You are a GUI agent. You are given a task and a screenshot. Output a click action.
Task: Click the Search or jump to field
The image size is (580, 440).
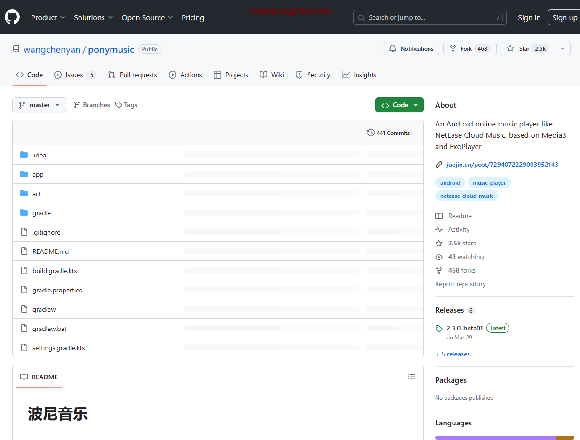point(430,17)
